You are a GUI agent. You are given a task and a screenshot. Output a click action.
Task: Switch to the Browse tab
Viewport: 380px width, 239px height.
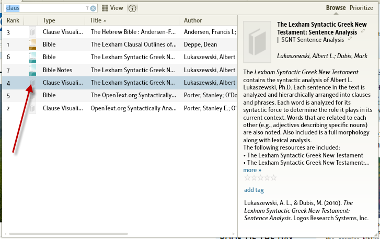[336, 8]
